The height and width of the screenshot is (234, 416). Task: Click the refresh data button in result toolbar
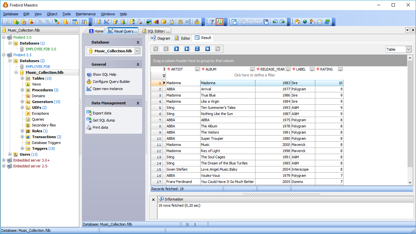(x=197, y=49)
